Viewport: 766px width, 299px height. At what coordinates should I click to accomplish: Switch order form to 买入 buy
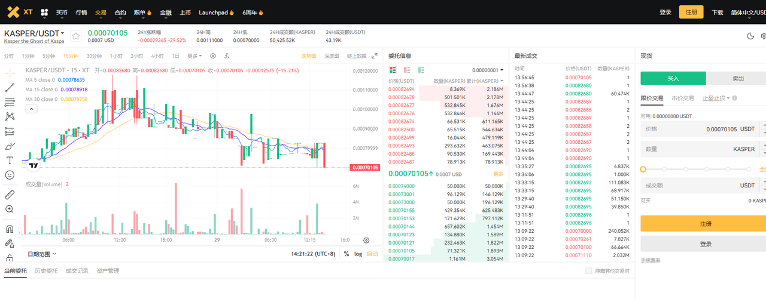[673, 78]
